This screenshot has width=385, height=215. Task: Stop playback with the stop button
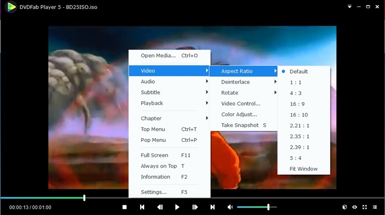coord(124,207)
